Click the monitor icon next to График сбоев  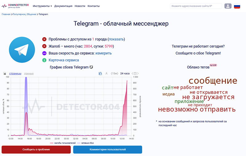[x=91, y=67]
